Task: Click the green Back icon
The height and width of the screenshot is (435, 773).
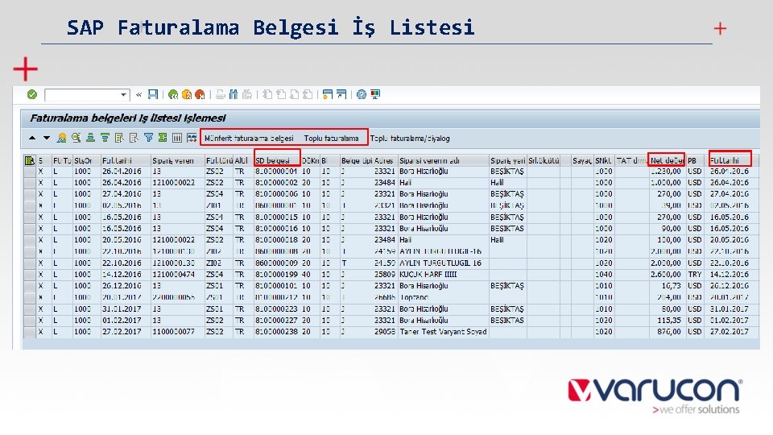Action: tap(173, 94)
